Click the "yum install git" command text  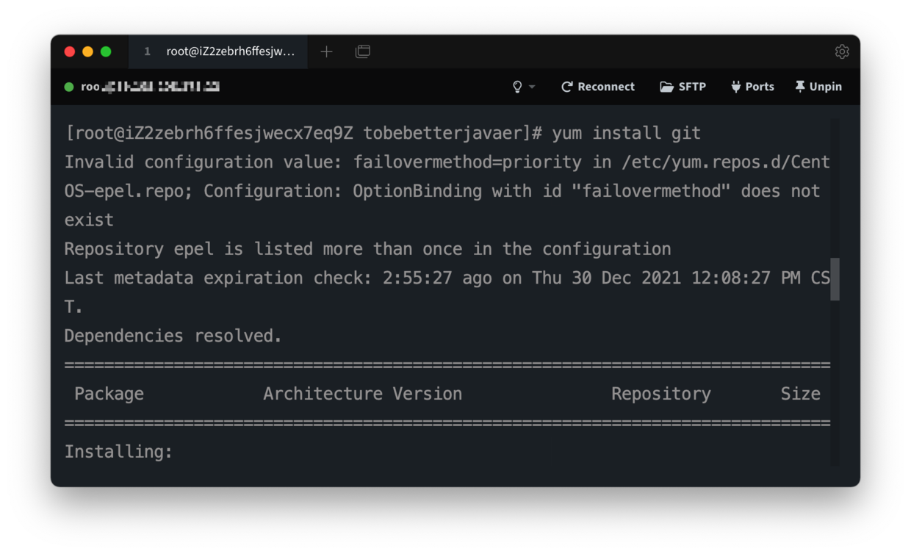click(626, 133)
